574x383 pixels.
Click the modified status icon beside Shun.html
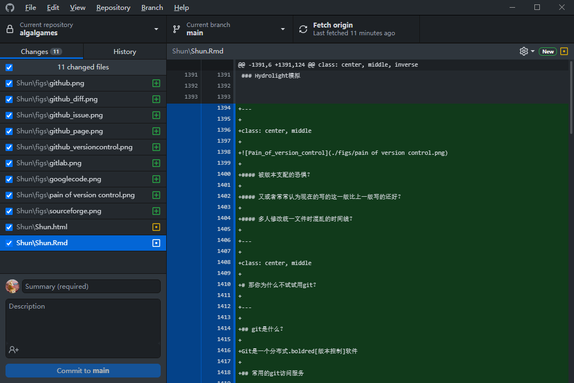tap(156, 226)
